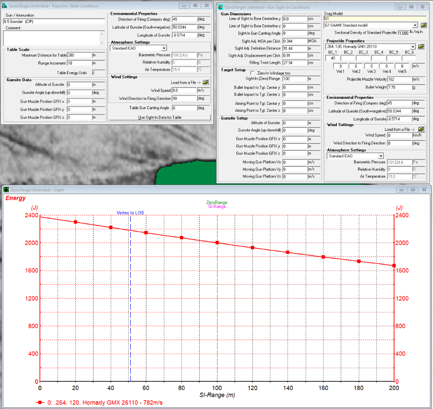Image resolution: width=433 pixels, height=409 pixels.
Task: Click Trajectory Table Conditions window icon
Action: tap(4, 6)
